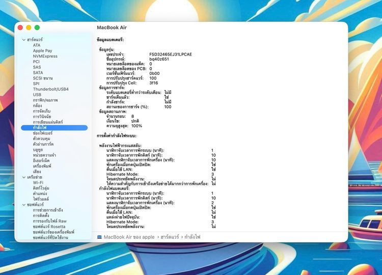The image size is (382, 275).
Task: Click device name value bq40z651
Action: pos(159,59)
